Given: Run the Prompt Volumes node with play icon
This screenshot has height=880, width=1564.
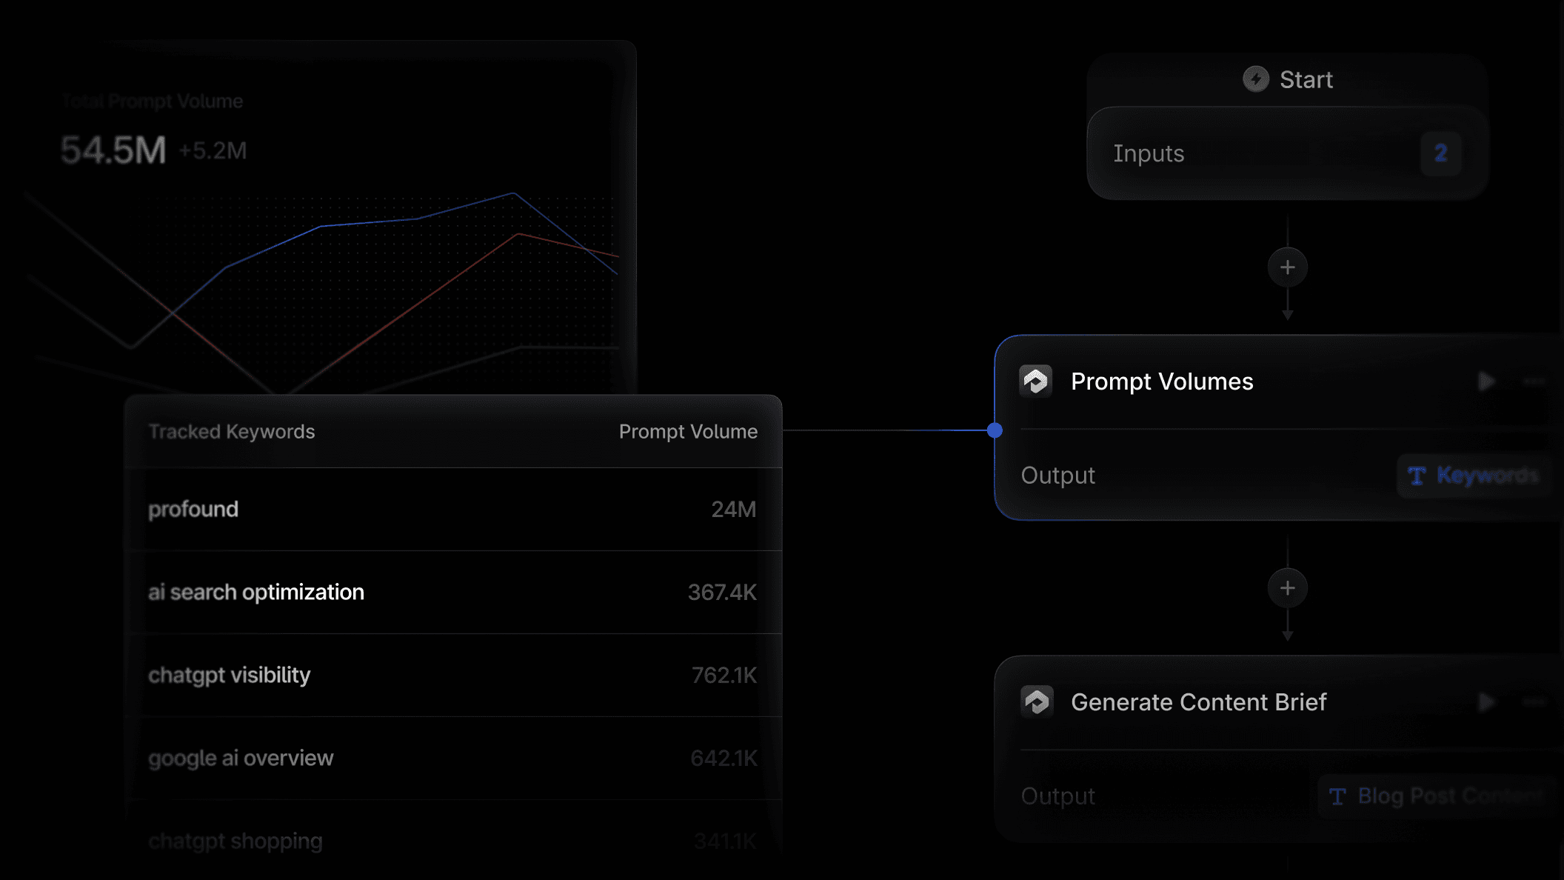Looking at the screenshot, I should [1486, 381].
